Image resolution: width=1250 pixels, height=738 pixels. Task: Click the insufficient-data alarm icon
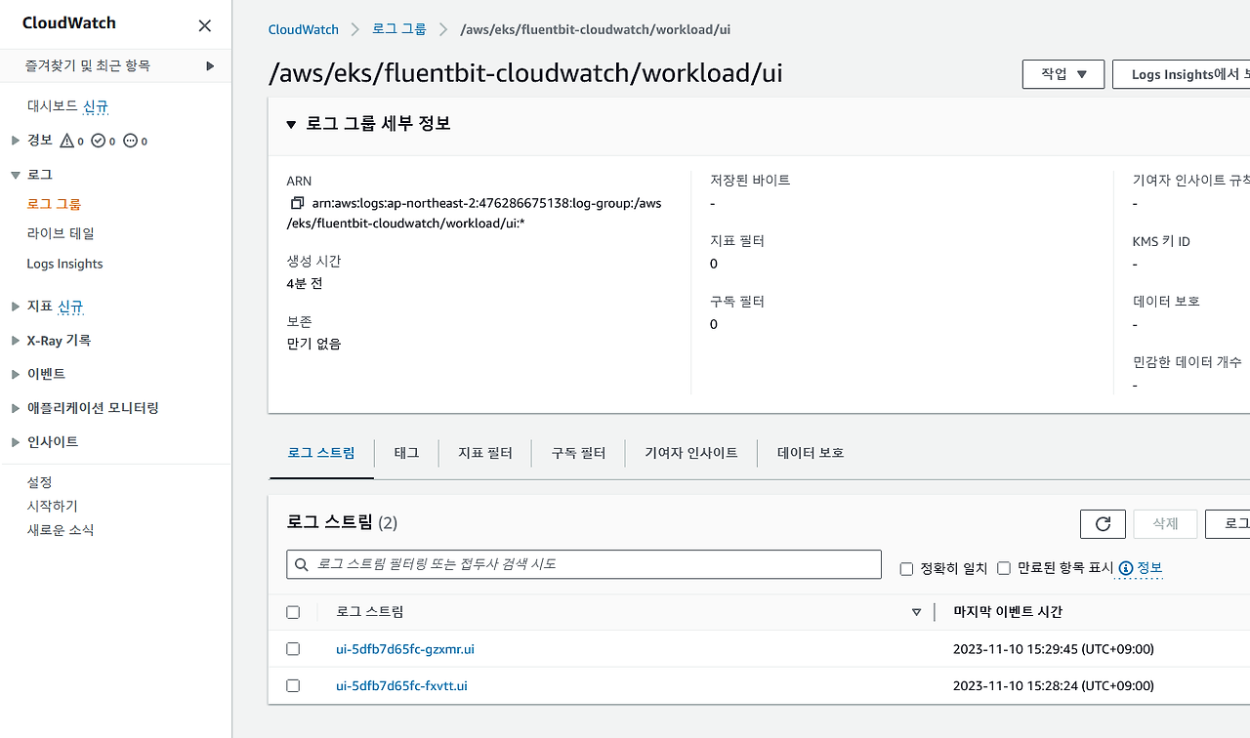pos(130,141)
